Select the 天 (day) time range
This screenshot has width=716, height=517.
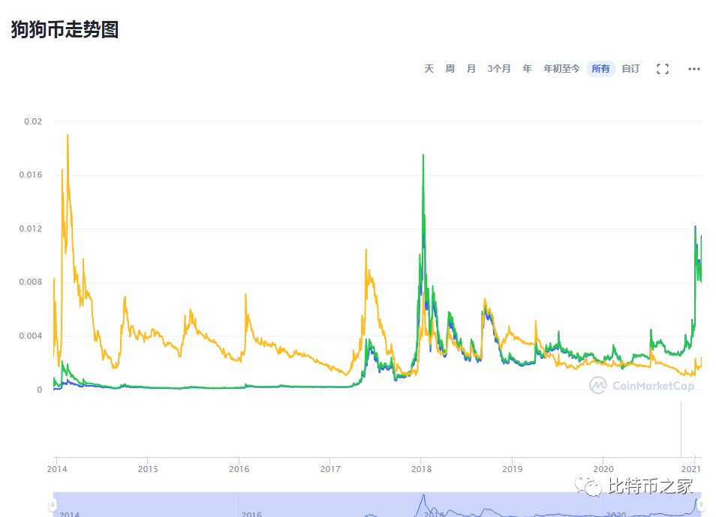pyautogui.click(x=429, y=69)
